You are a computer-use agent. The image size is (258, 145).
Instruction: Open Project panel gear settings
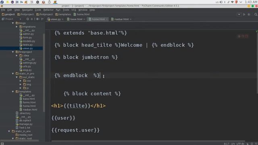(37, 19)
